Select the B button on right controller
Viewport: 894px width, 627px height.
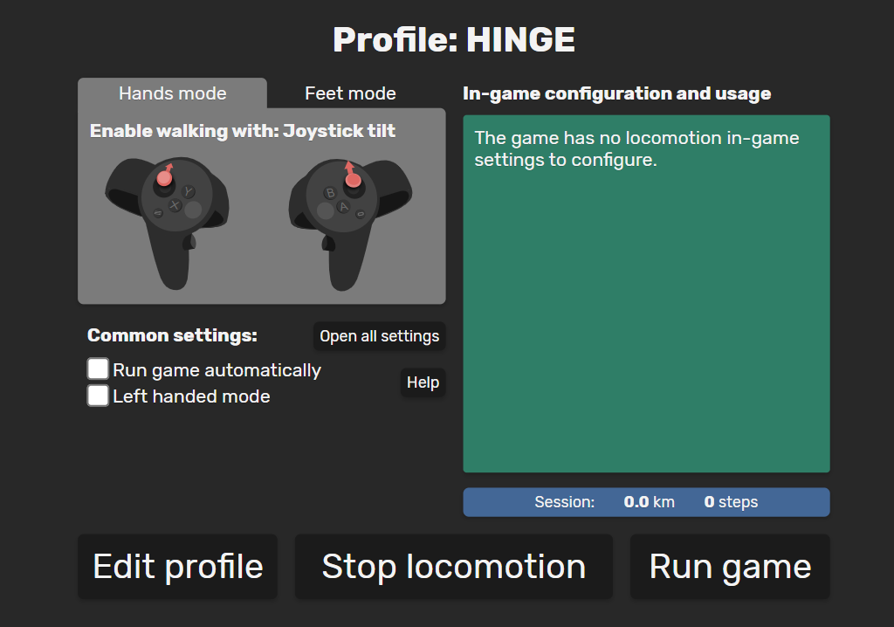pos(329,193)
